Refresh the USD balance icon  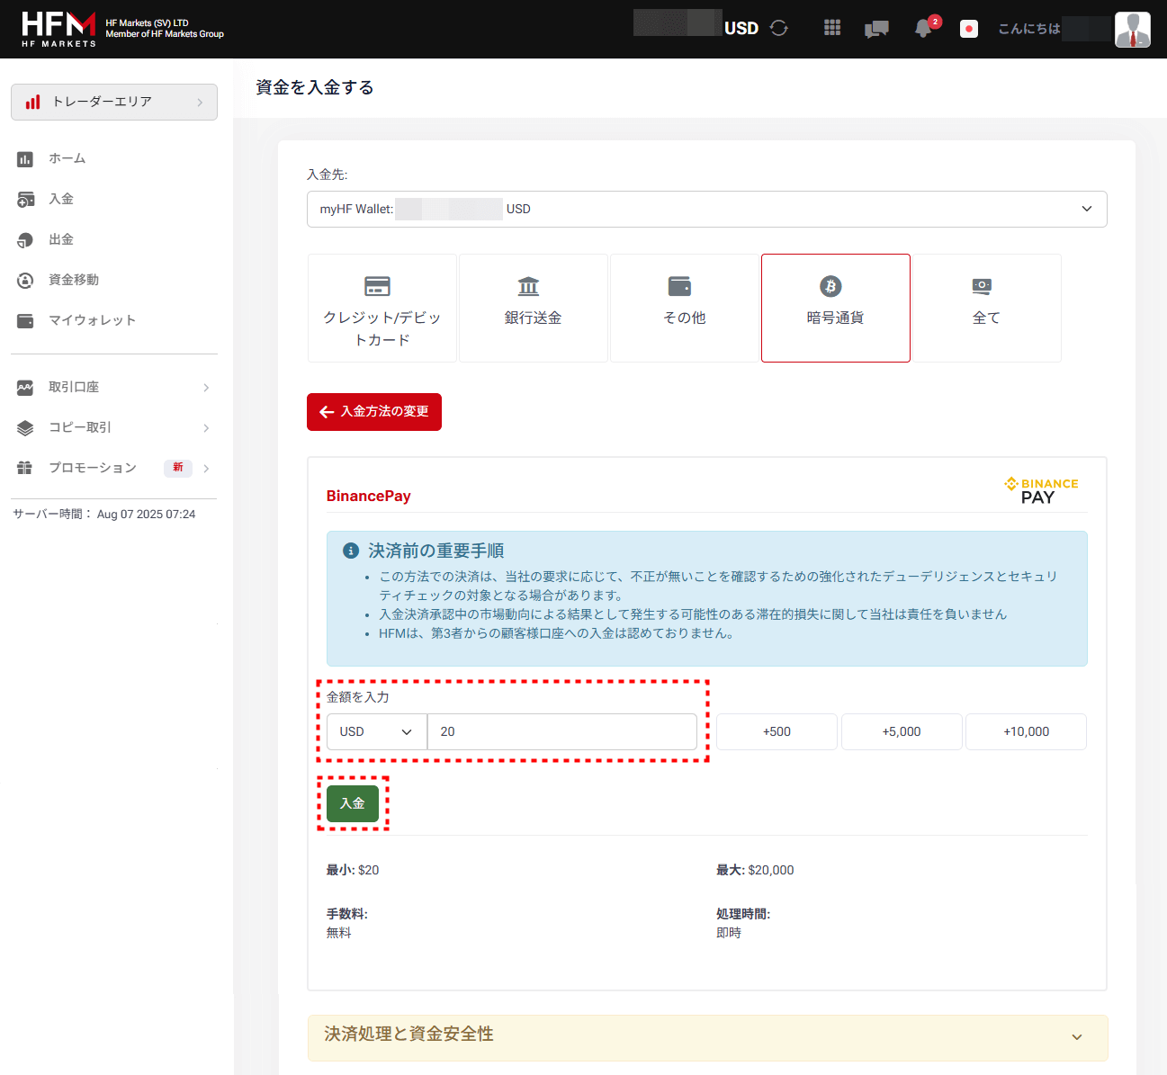coord(779,28)
